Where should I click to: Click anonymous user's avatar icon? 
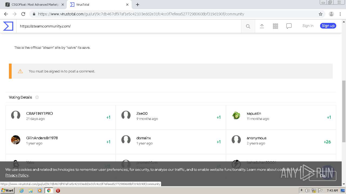tap(236, 140)
